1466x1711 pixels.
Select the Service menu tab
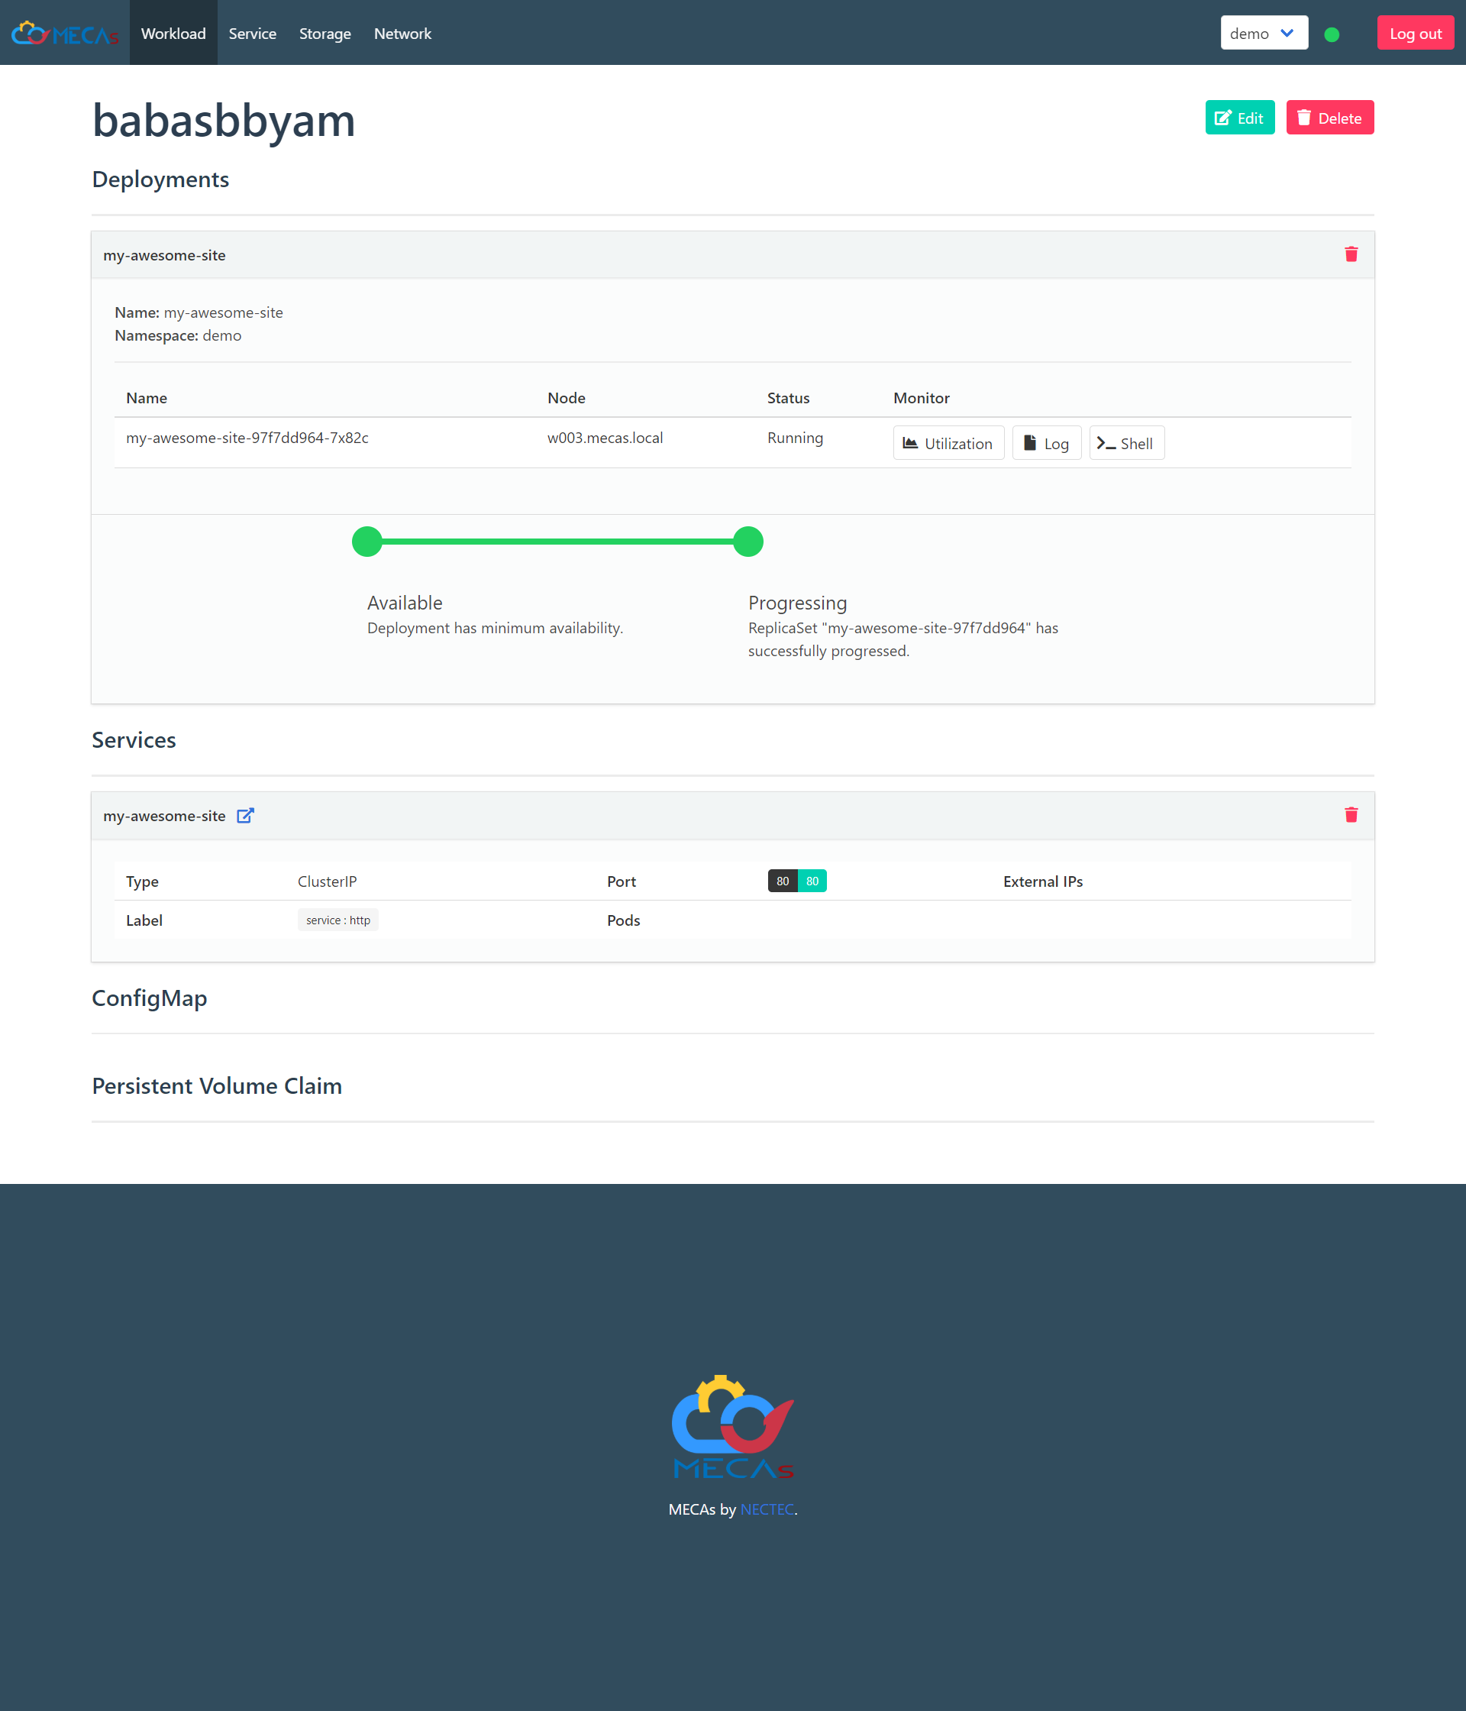252,32
